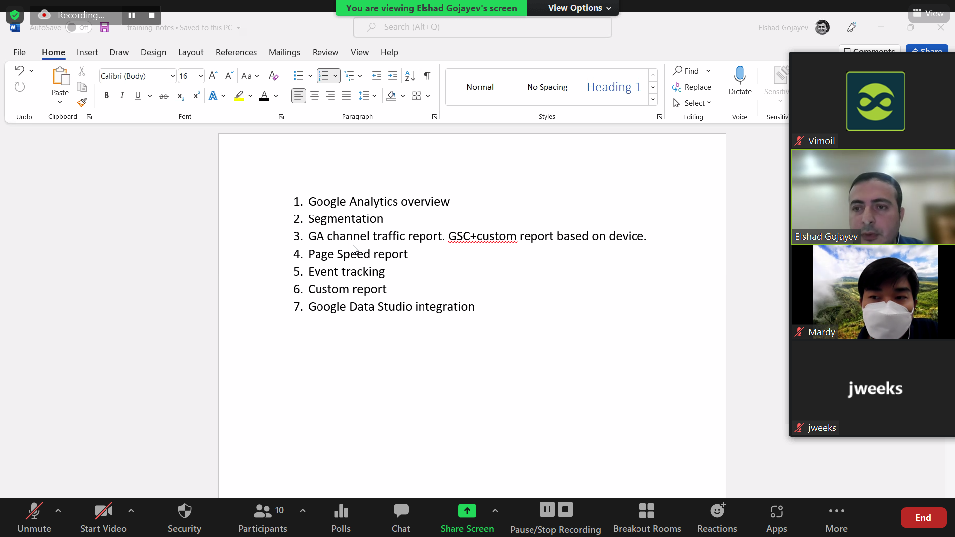Expand the Styles gallery more arrow
This screenshot has height=537, width=955.
[x=653, y=99]
